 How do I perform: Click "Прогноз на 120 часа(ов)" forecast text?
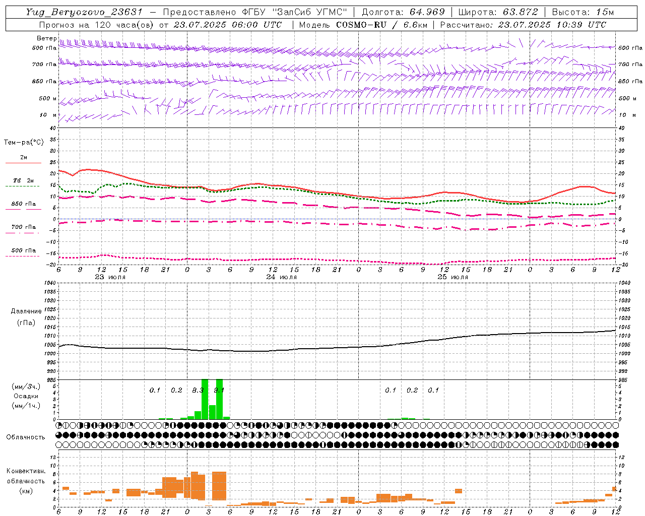pos(97,25)
